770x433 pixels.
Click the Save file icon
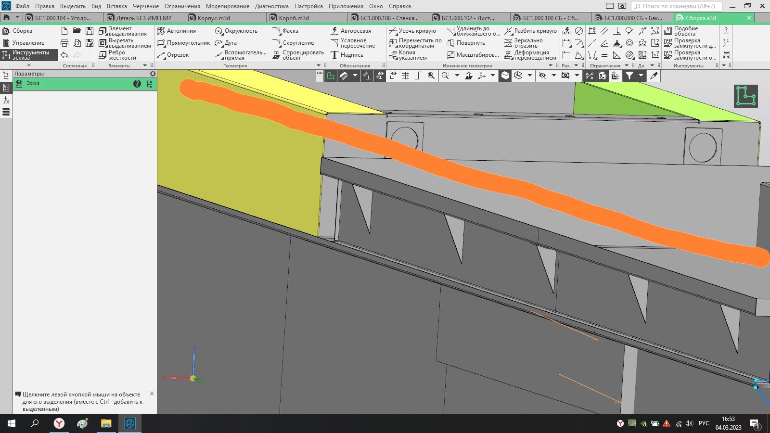(90, 31)
